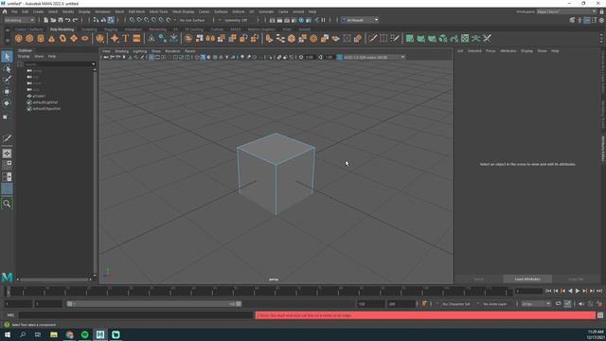
Task: Select pCube1 in the Outliner
Action: pyautogui.click(x=39, y=96)
